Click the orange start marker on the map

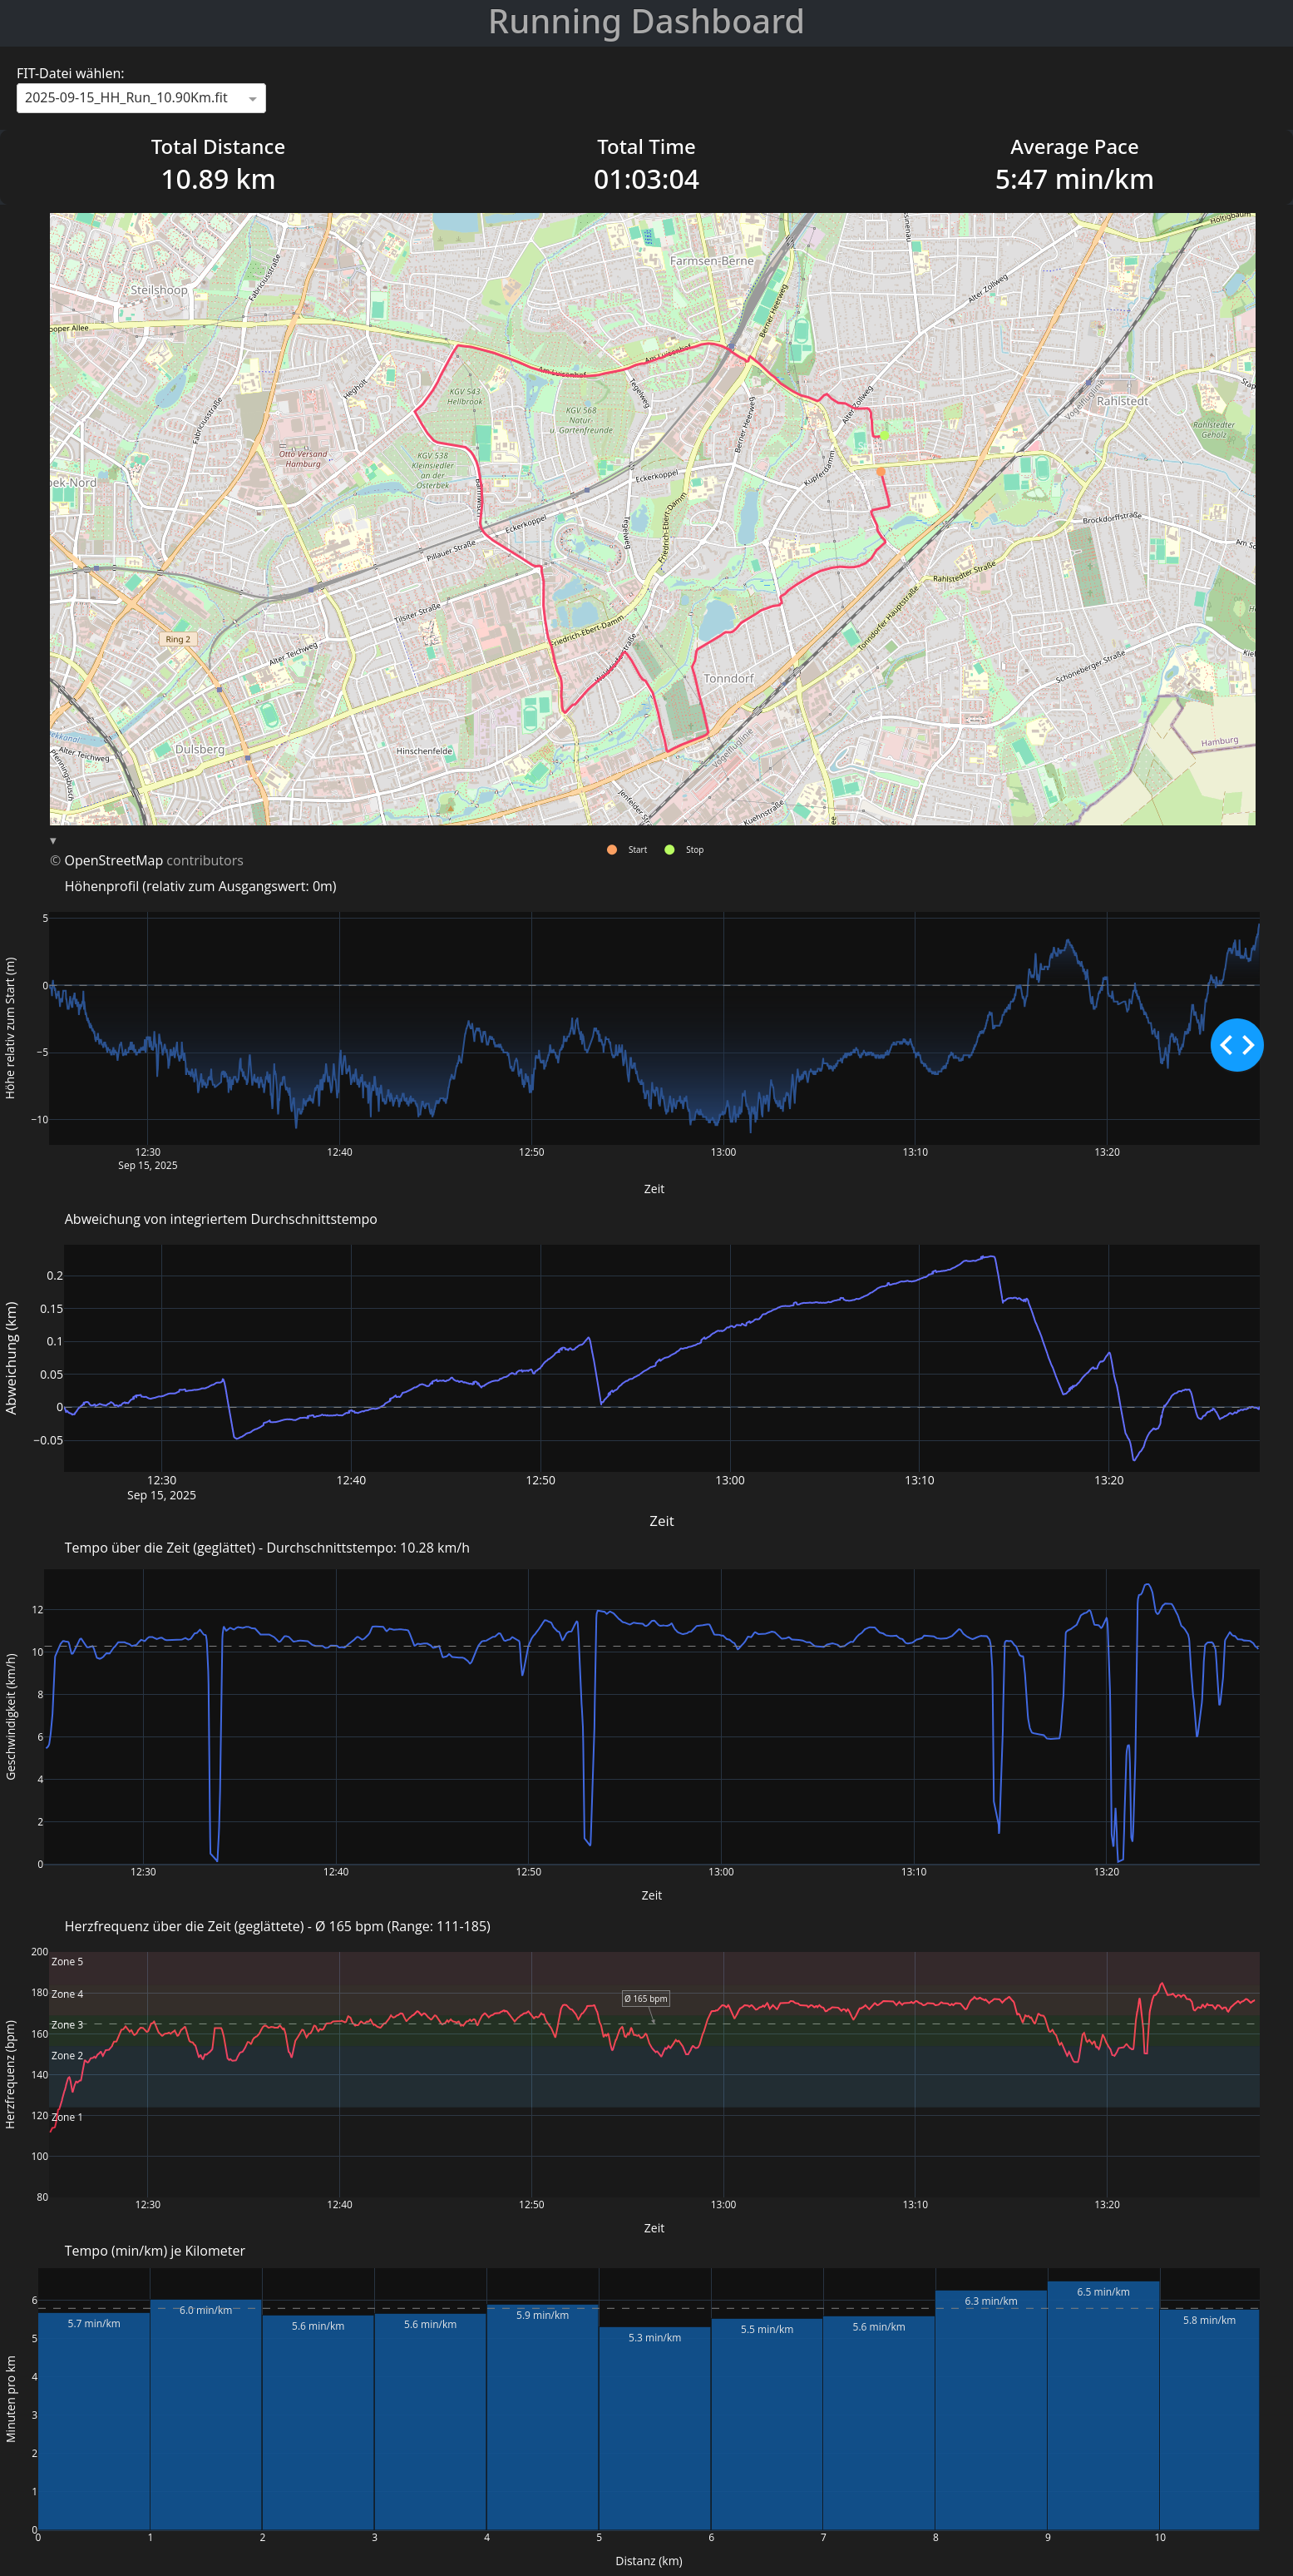coord(881,471)
